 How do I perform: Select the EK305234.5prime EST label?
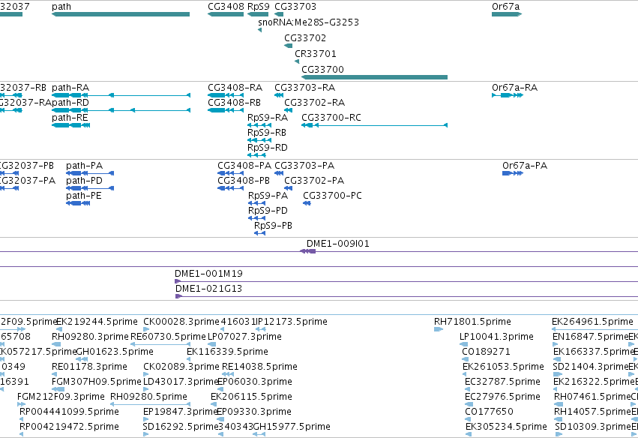coord(506,427)
